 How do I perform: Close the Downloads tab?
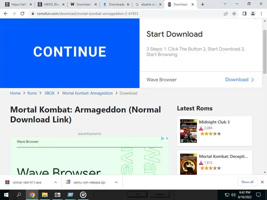click(128, 5)
